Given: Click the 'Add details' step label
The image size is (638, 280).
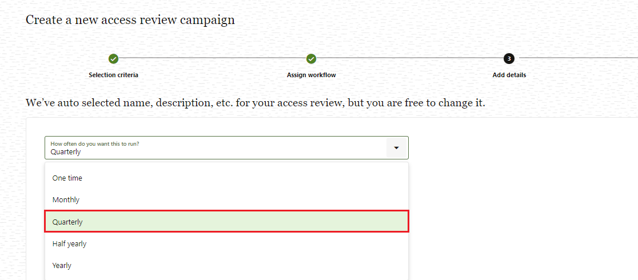Looking at the screenshot, I should tap(509, 75).
